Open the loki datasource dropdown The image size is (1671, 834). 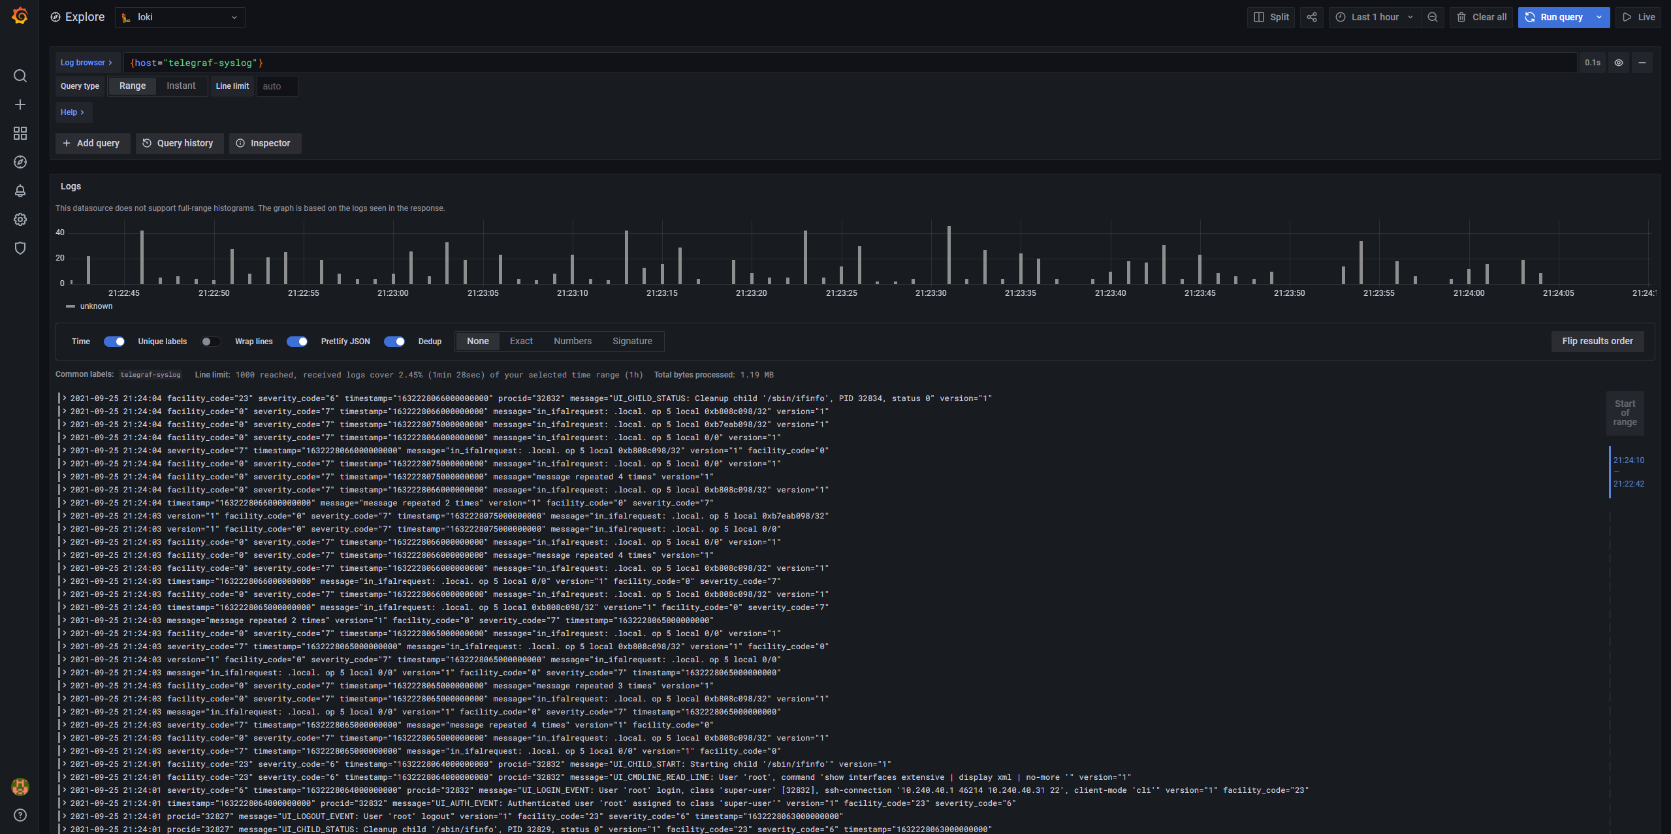(x=180, y=18)
